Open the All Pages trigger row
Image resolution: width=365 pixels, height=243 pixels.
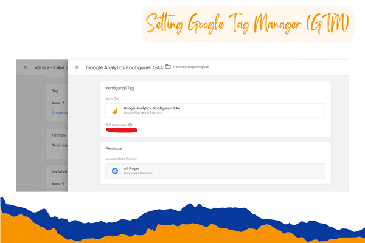[215, 171]
